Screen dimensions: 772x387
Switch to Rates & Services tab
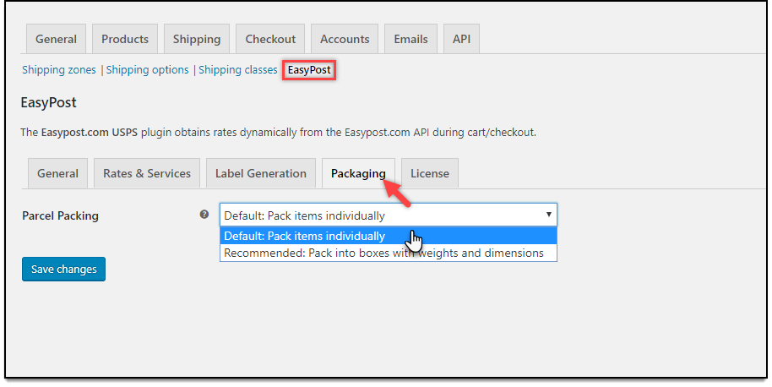[x=147, y=173]
